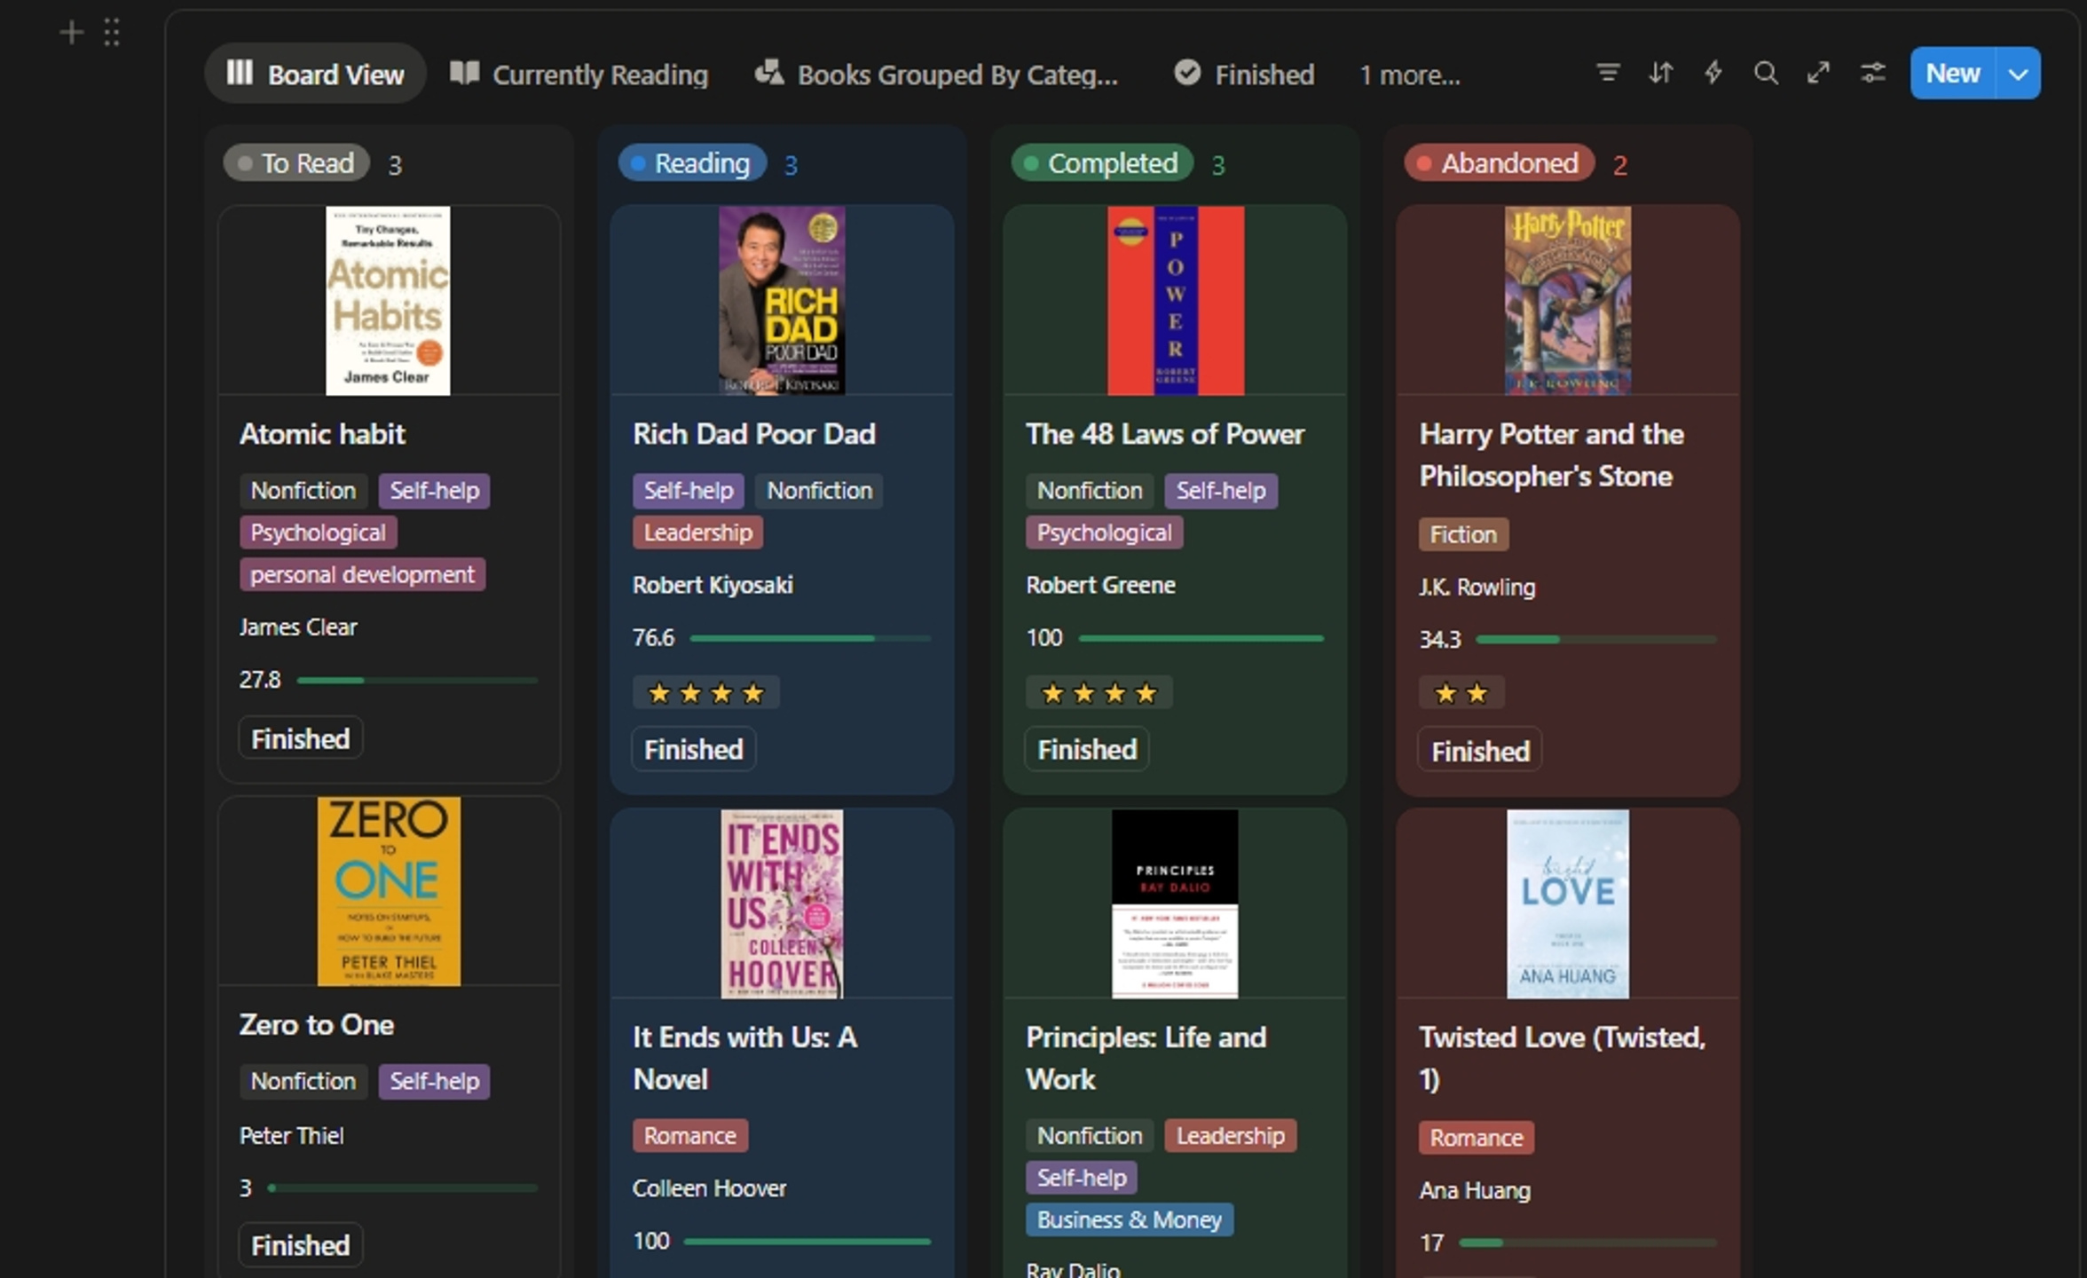
Task: Click 'personal development' tag on Atomic habit
Action: coord(362,575)
